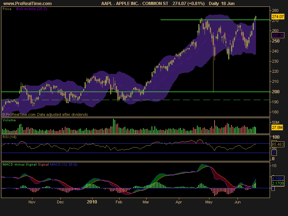
Task: Click the Data adjusted after dividends notice
Action: (x=62, y=114)
